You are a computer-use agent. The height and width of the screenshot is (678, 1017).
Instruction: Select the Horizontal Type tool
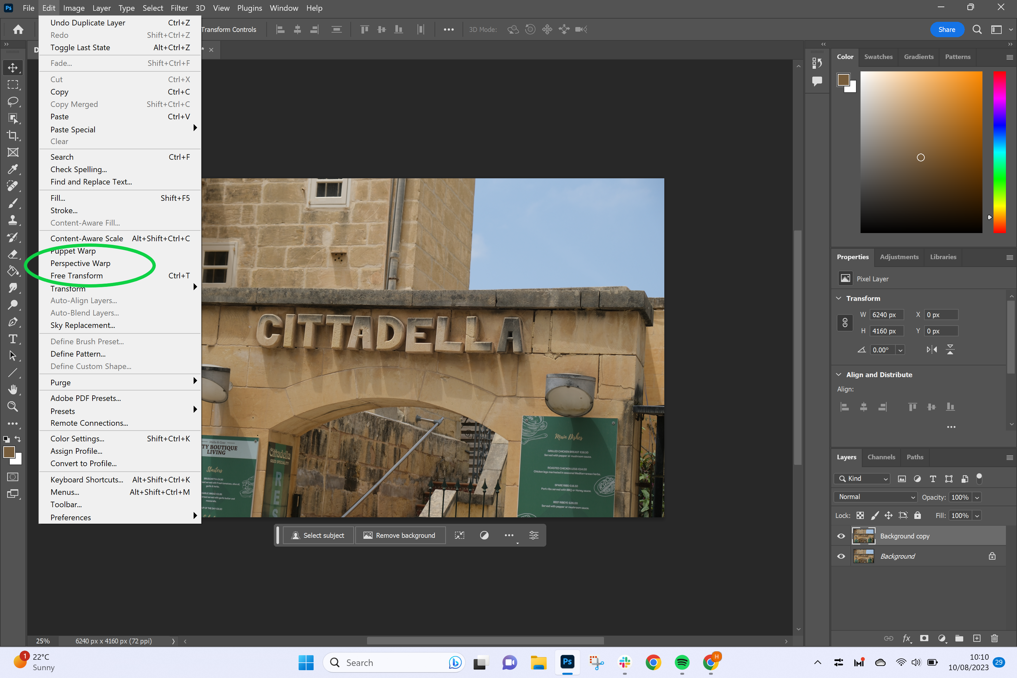[13, 339]
